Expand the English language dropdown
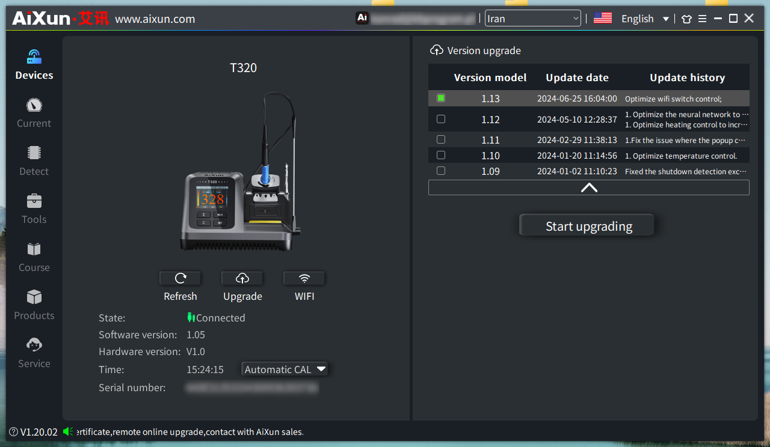770x447 pixels. click(x=645, y=19)
